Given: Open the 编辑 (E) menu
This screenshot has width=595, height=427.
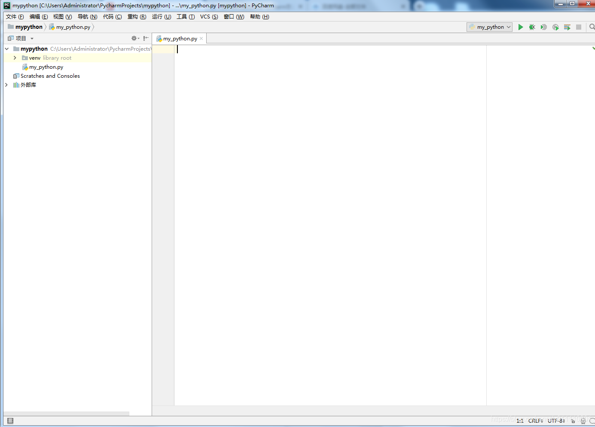Looking at the screenshot, I should tap(39, 17).
